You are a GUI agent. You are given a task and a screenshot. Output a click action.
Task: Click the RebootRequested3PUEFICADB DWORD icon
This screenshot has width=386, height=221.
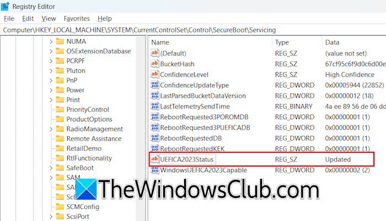click(154, 128)
